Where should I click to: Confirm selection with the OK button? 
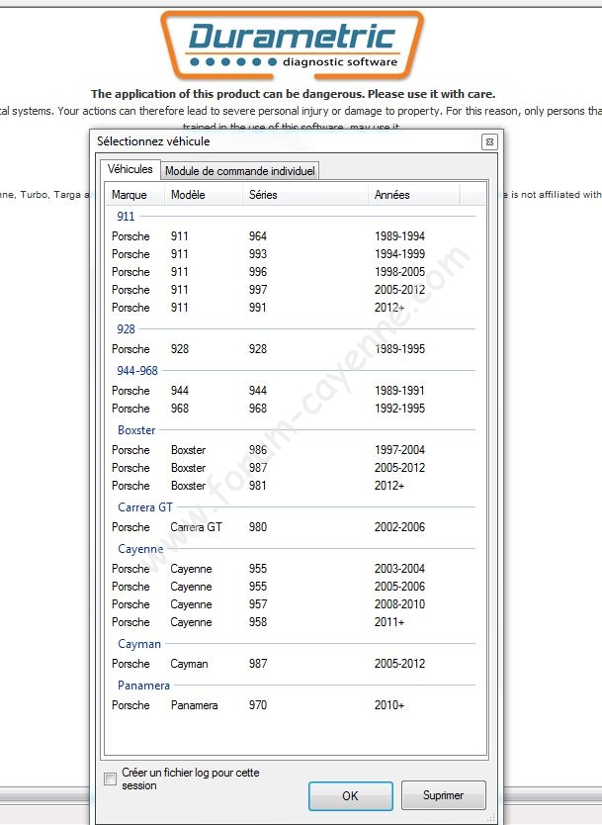pyautogui.click(x=350, y=795)
